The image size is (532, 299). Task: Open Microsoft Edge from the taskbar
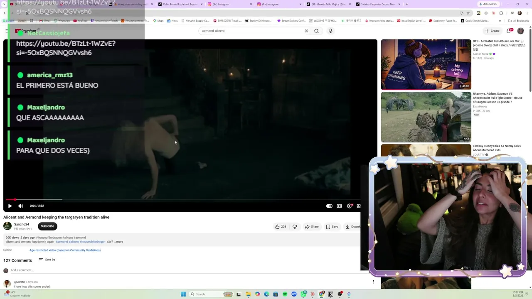(x=266, y=294)
